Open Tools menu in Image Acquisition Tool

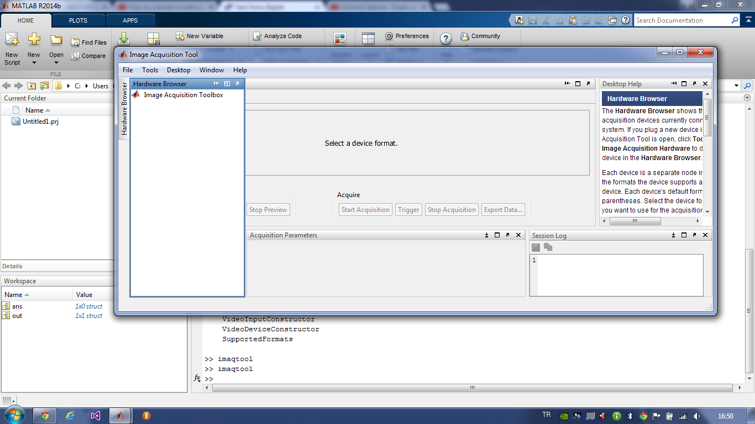tap(150, 70)
